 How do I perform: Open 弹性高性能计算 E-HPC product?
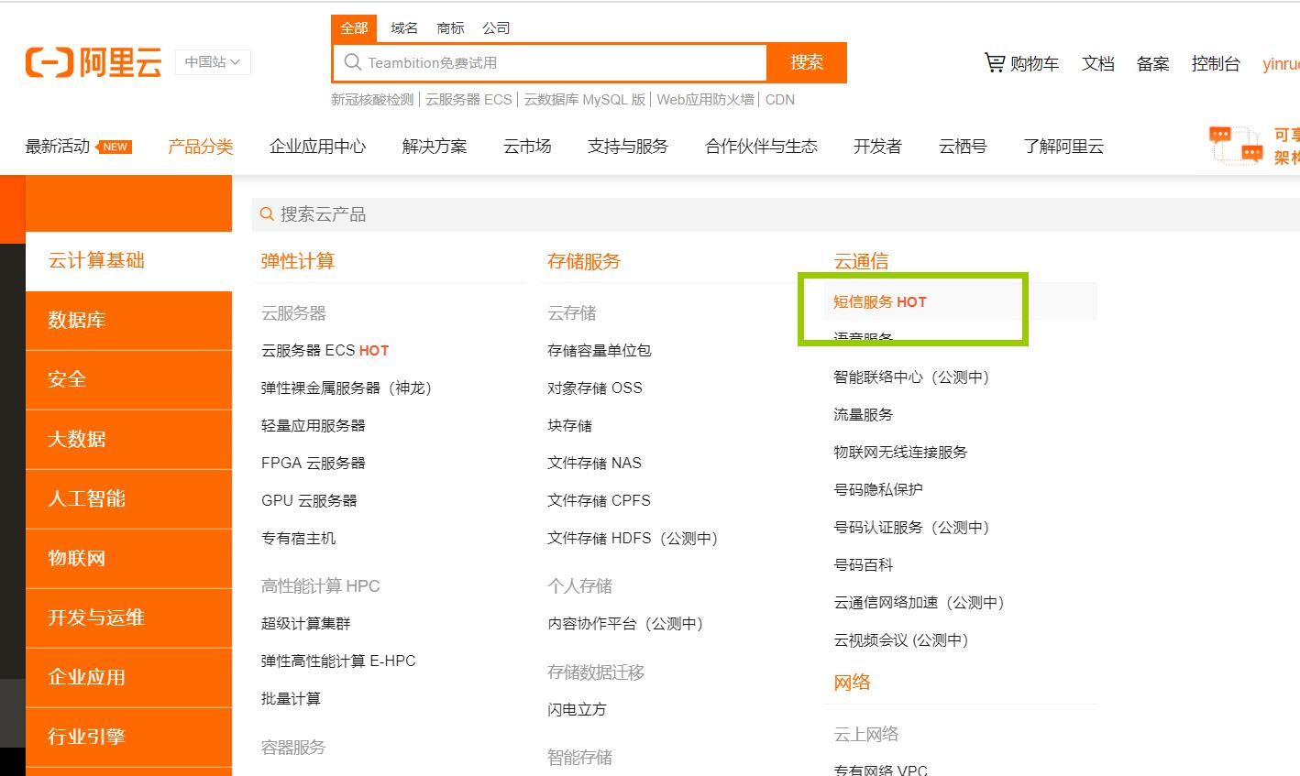tap(338, 661)
